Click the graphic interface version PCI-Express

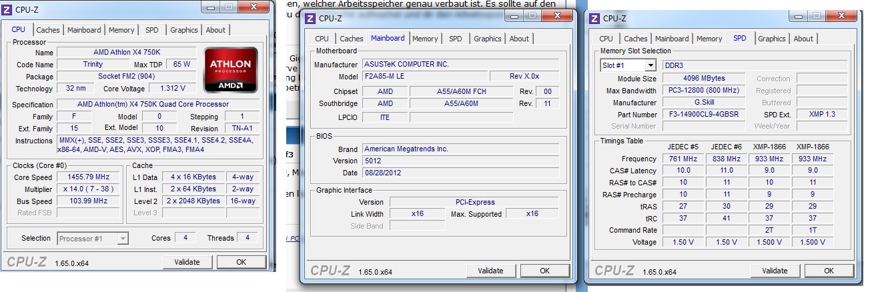click(473, 202)
